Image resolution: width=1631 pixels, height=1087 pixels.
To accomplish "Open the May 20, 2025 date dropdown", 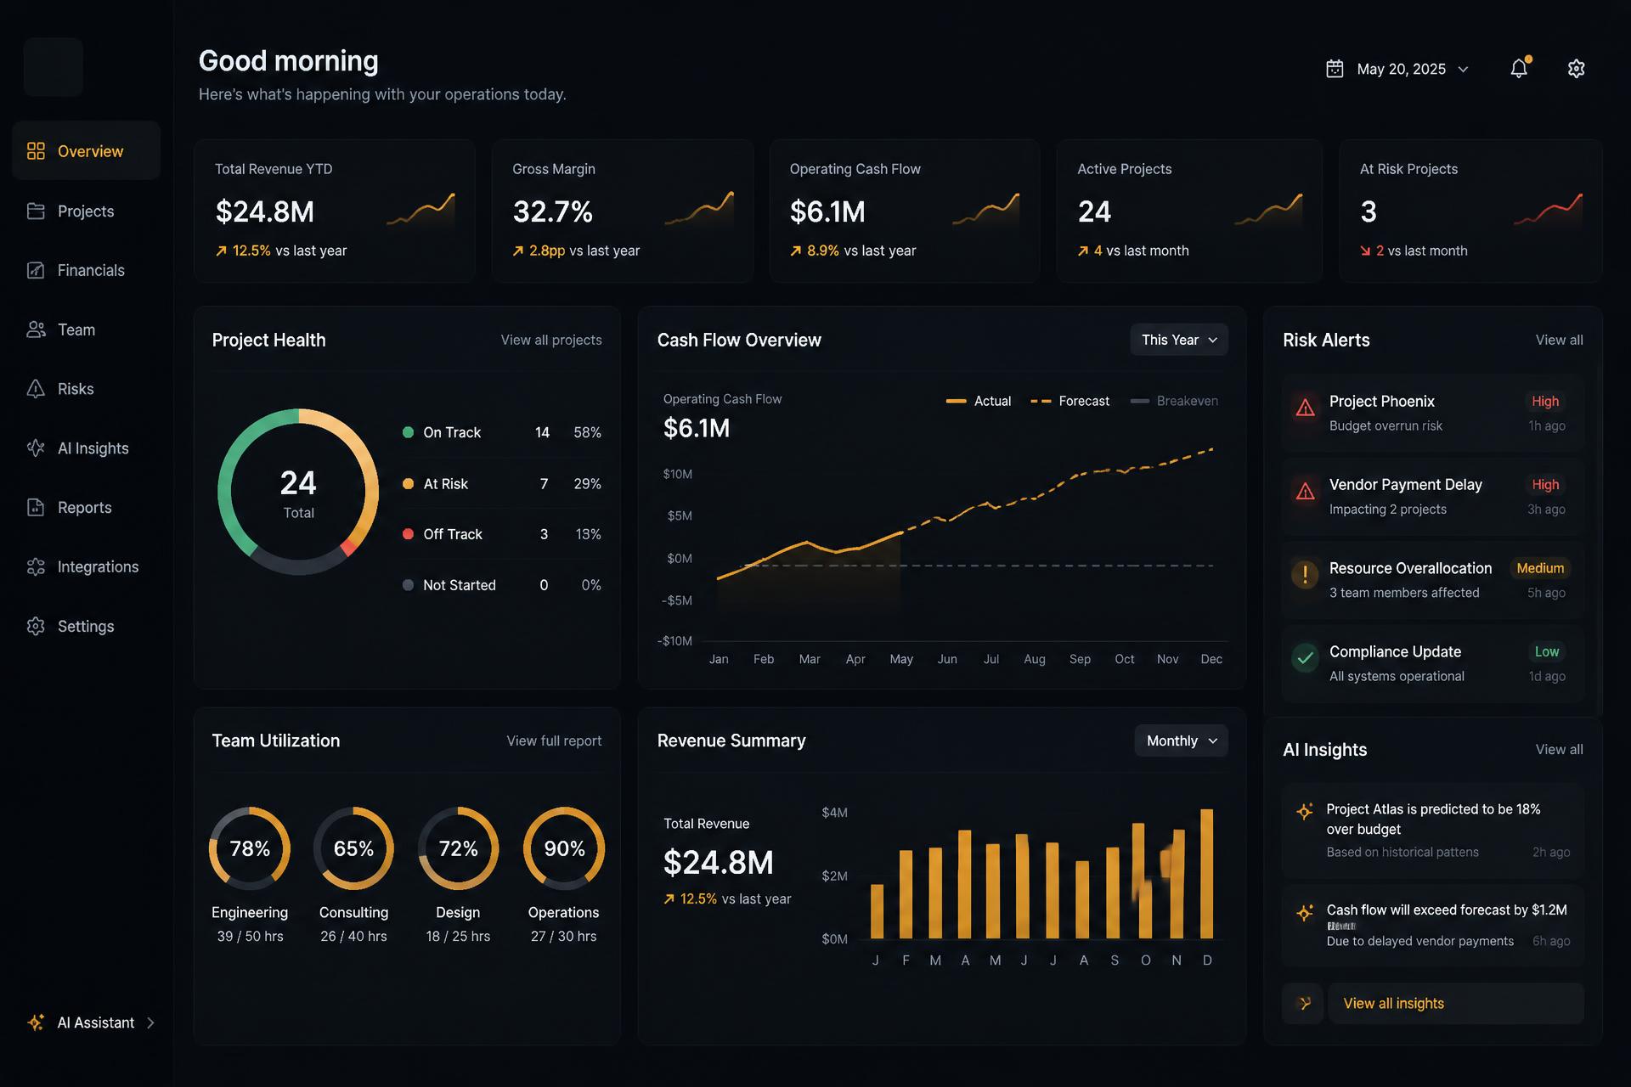I will coord(1397,69).
